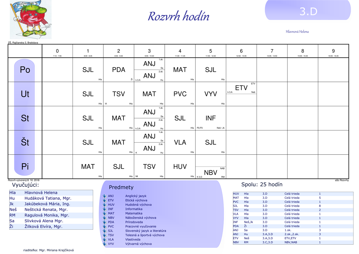This screenshot has width=359, height=254.
Task: Click the strawberry mascot school logo
Action: click(x=31, y=20)
